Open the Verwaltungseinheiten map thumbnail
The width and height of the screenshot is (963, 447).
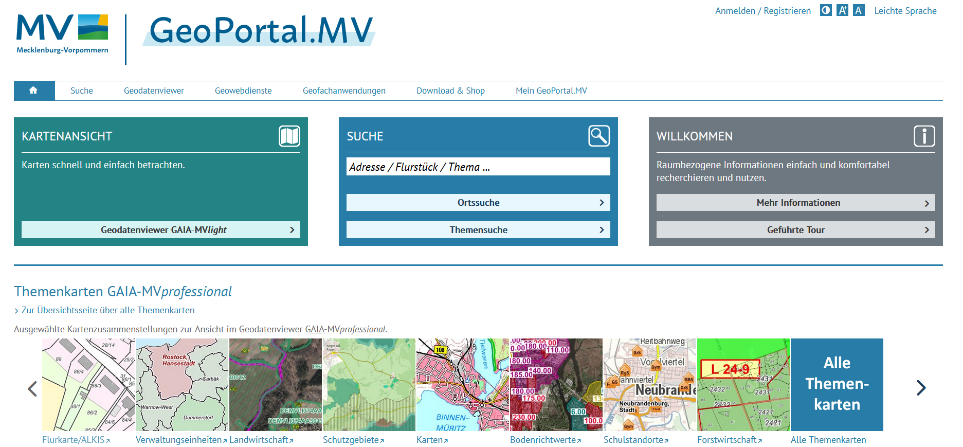(x=182, y=385)
